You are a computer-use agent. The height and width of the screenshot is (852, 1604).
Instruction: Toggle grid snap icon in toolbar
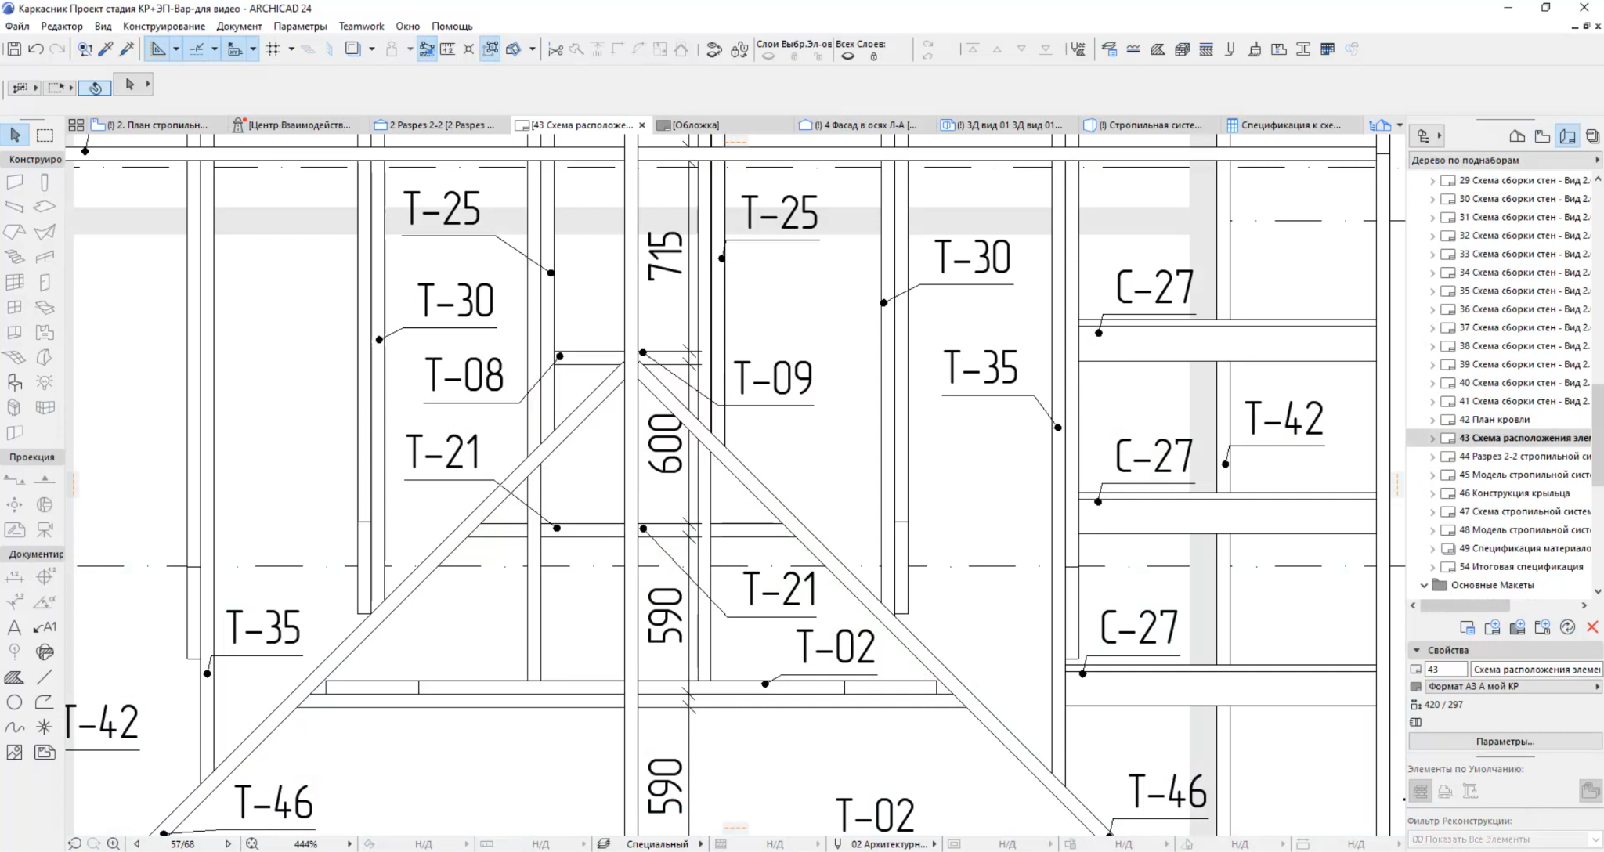(x=273, y=49)
